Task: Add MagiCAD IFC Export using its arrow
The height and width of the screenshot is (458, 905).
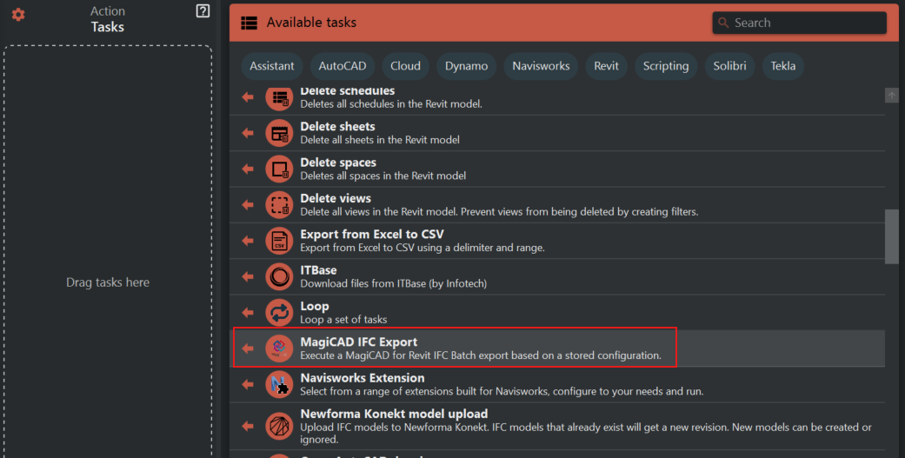Action: [x=248, y=348]
